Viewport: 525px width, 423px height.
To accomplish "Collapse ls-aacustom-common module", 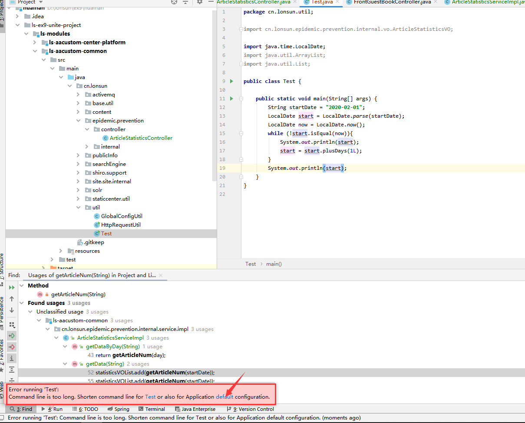I will (x=35, y=51).
